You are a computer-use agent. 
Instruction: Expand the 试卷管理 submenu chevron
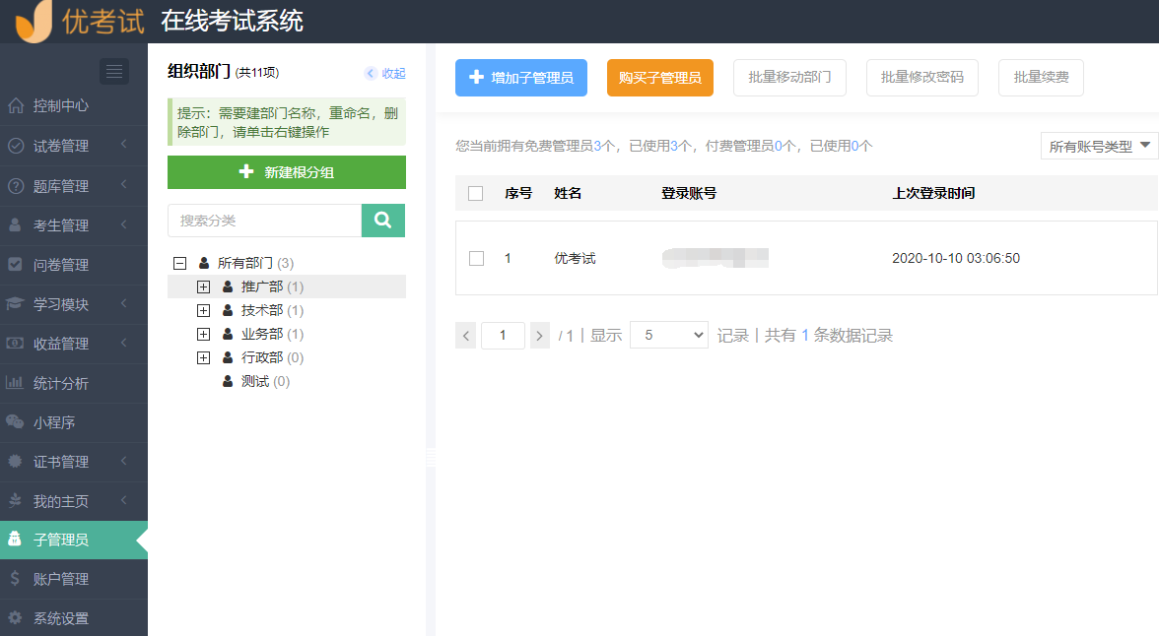(123, 144)
